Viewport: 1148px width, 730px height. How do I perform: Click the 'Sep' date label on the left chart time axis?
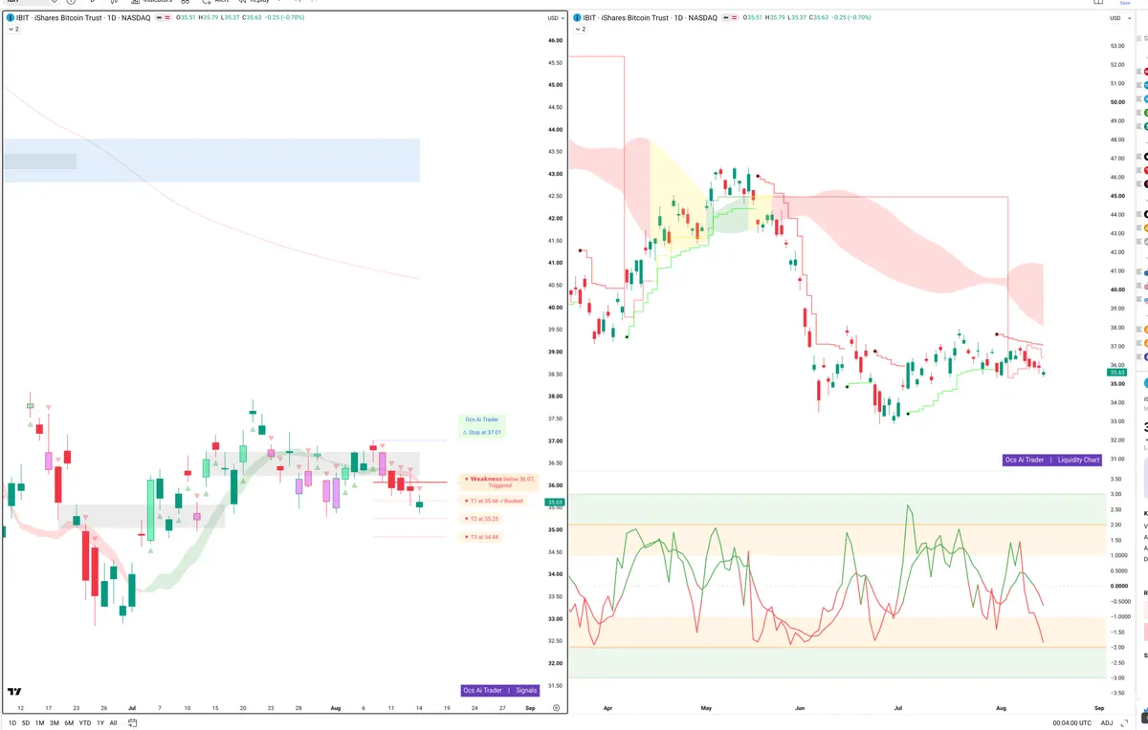pyautogui.click(x=530, y=708)
